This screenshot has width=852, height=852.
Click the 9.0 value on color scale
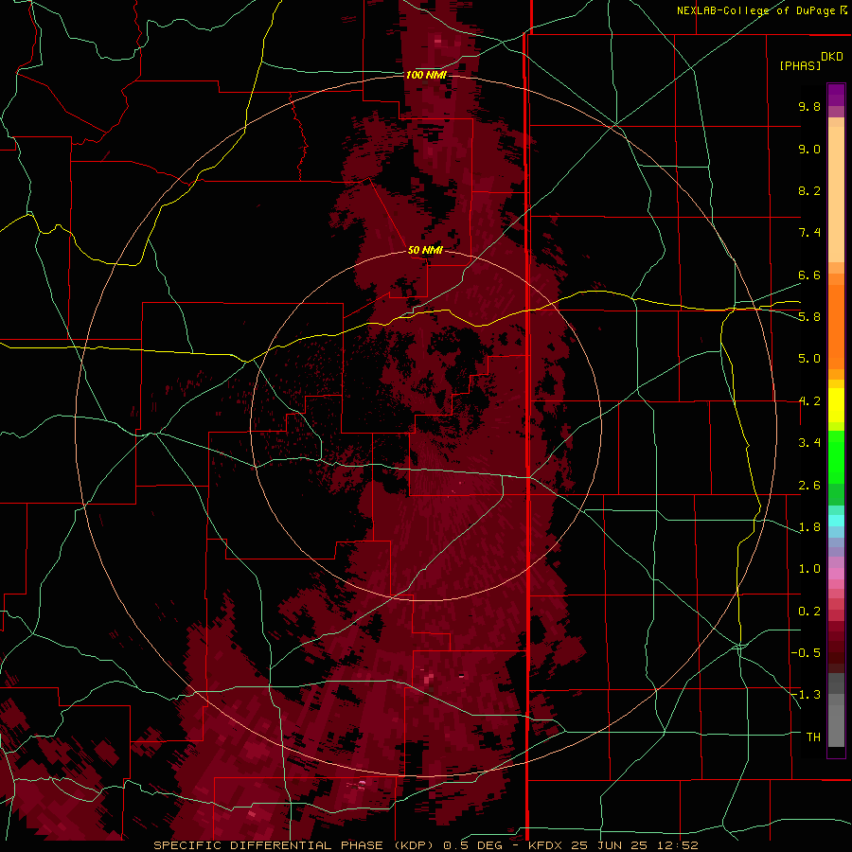point(809,149)
